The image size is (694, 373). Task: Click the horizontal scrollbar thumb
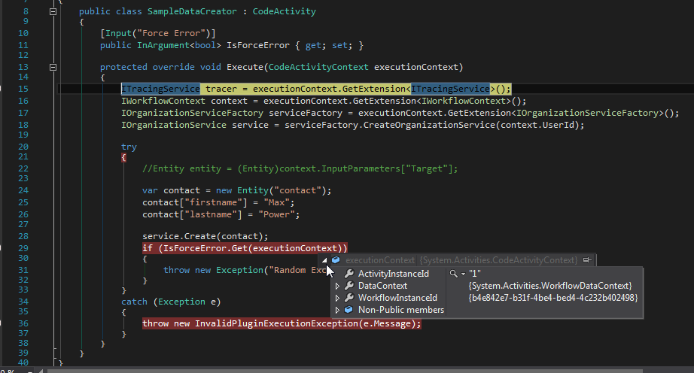pos(345,371)
